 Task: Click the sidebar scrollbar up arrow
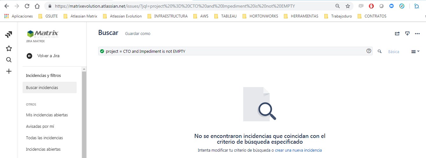(84, 69)
